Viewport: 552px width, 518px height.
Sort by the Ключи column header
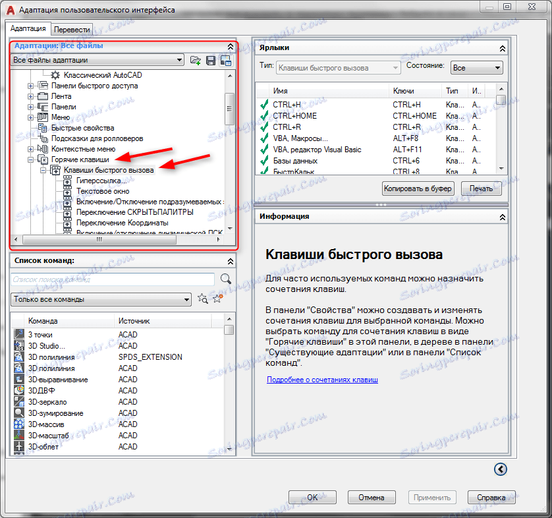pos(415,91)
